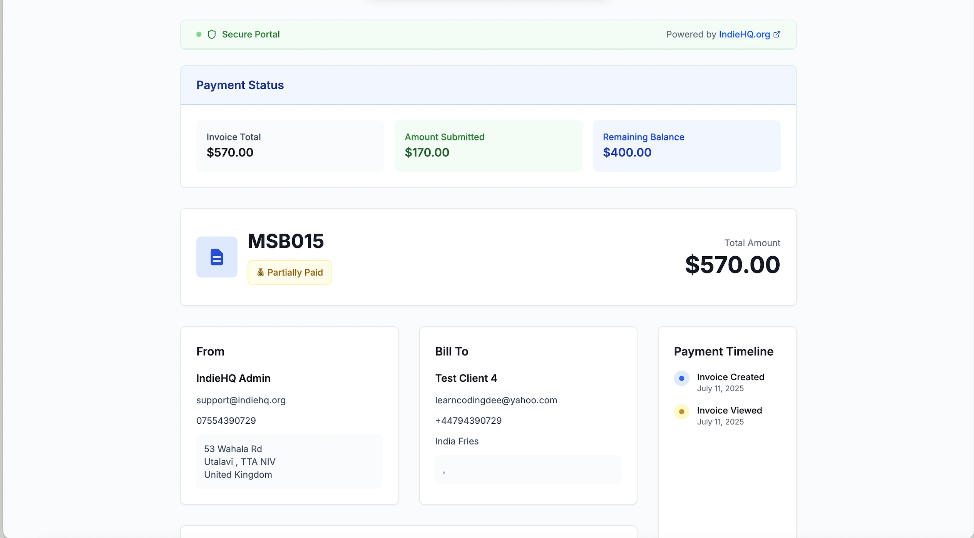Click the Partially Paid status badge
The height and width of the screenshot is (538, 974).
[x=290, y=272]
